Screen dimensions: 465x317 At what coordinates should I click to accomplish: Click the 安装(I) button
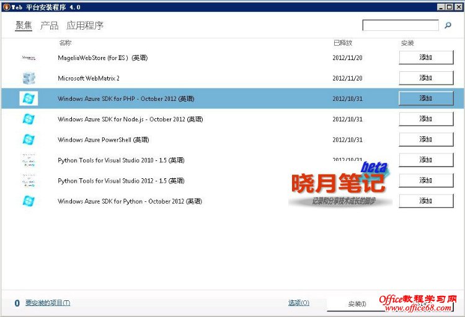(x=357, y=304)
